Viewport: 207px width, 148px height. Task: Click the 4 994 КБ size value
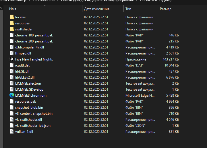(x=173, y=102)
